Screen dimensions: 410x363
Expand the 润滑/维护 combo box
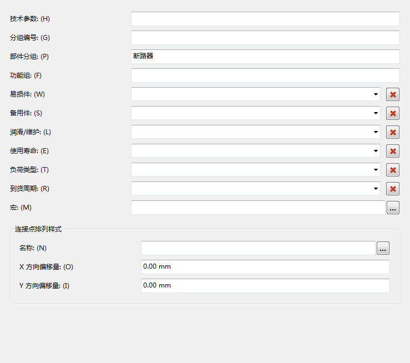point(376,132)
